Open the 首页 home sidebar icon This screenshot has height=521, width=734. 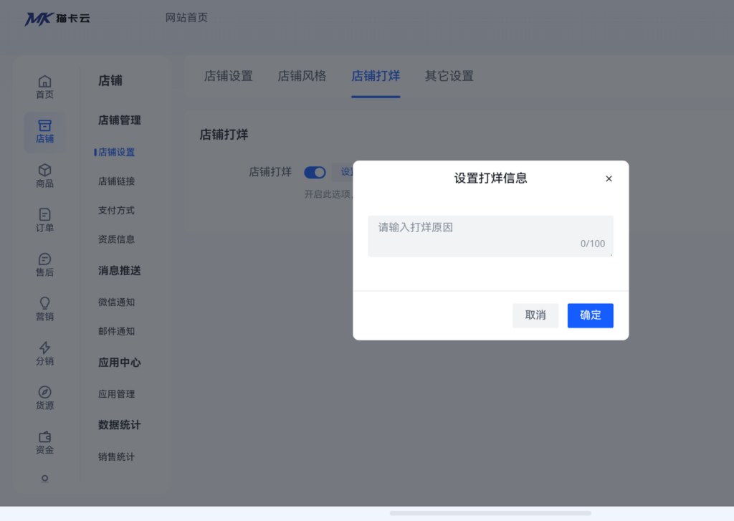coord(44,87)
